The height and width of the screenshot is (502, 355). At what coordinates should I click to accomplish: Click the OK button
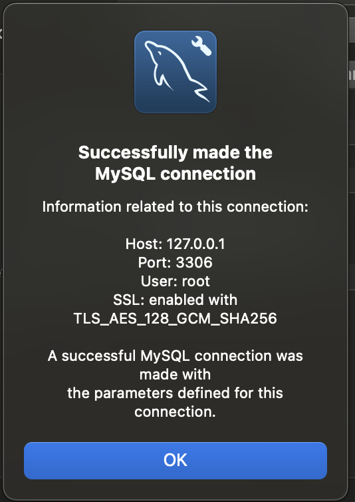176,460
